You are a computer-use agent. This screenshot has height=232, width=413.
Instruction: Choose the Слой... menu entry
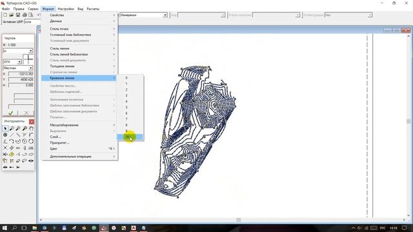click(79, 137)
